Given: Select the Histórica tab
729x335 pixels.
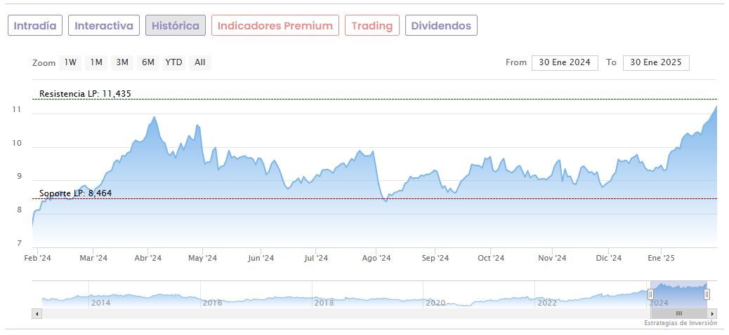Looking at the screenshot, I should pyautogui.click(x=176, y=26).
